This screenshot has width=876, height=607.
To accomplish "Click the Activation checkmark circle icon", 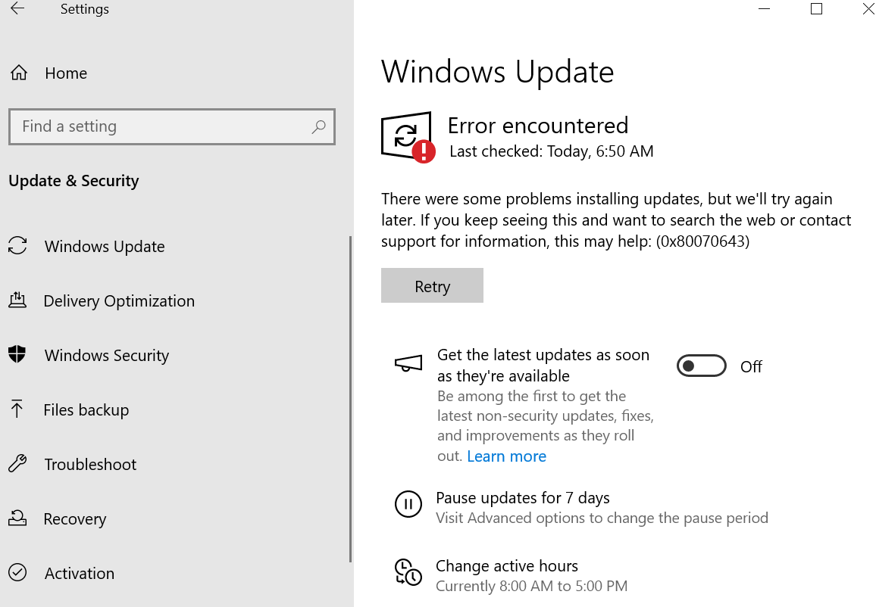I will 17,572.
